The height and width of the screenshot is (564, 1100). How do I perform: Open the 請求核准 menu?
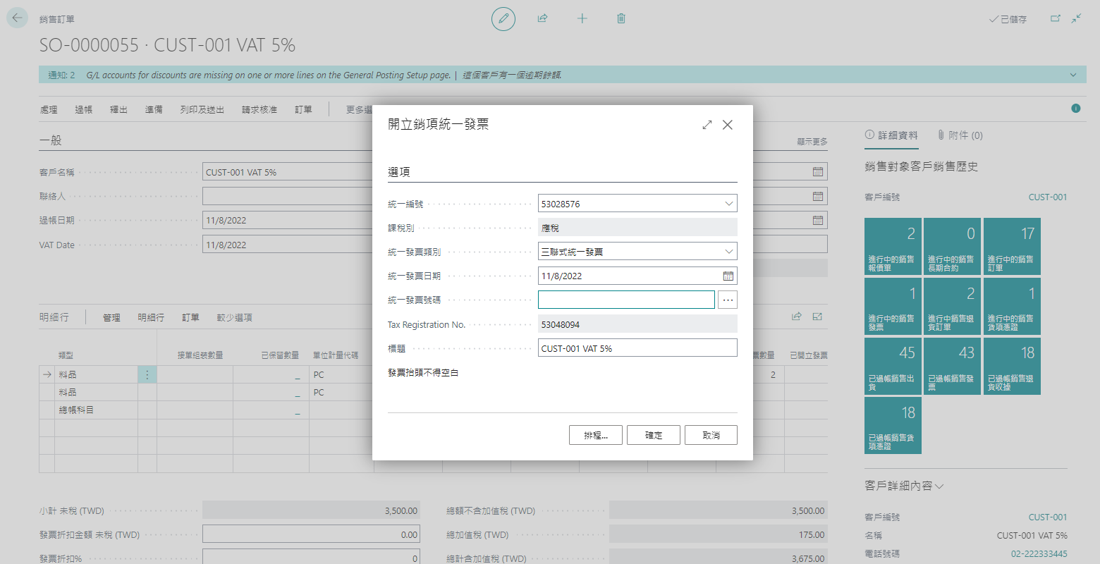[259, 110]
